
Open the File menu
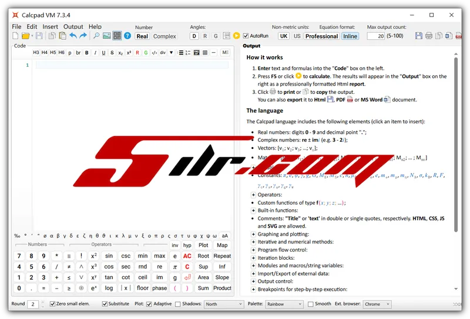click(x=16, y=26)
